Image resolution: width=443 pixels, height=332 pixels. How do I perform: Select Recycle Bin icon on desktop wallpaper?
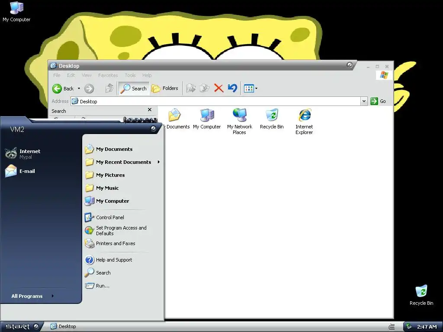[421, 295]
